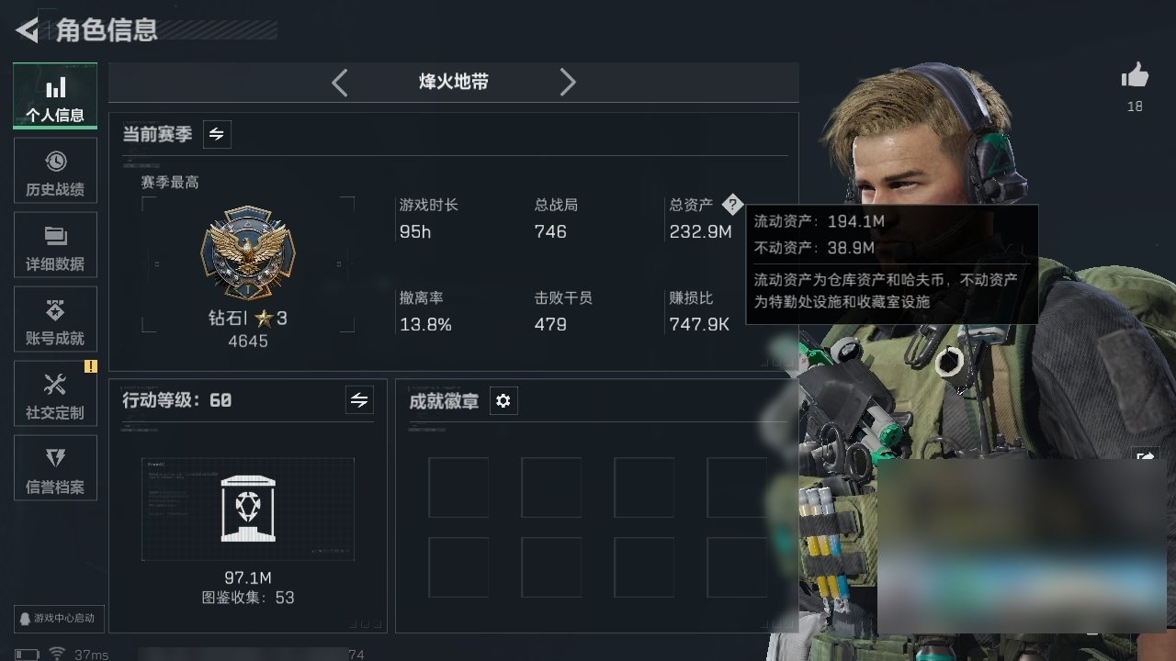Click the 烽火地带 mode title
1176x661 pixels.
[x=454, y=83]
